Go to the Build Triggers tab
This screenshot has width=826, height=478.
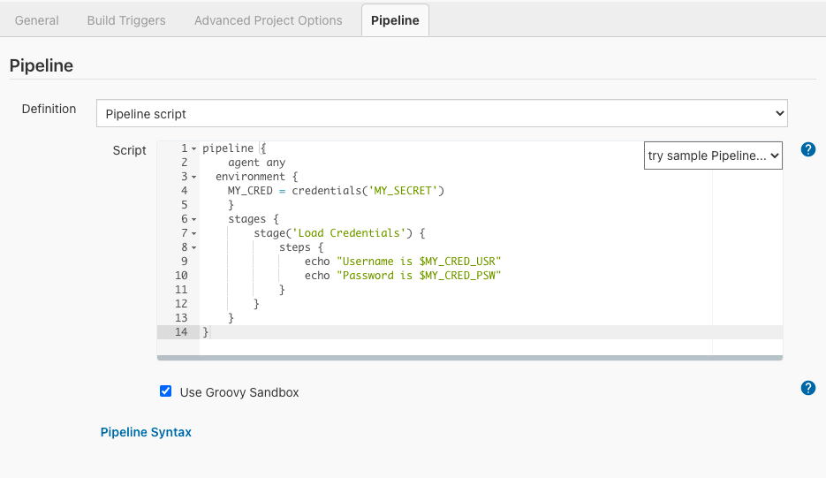126,20
